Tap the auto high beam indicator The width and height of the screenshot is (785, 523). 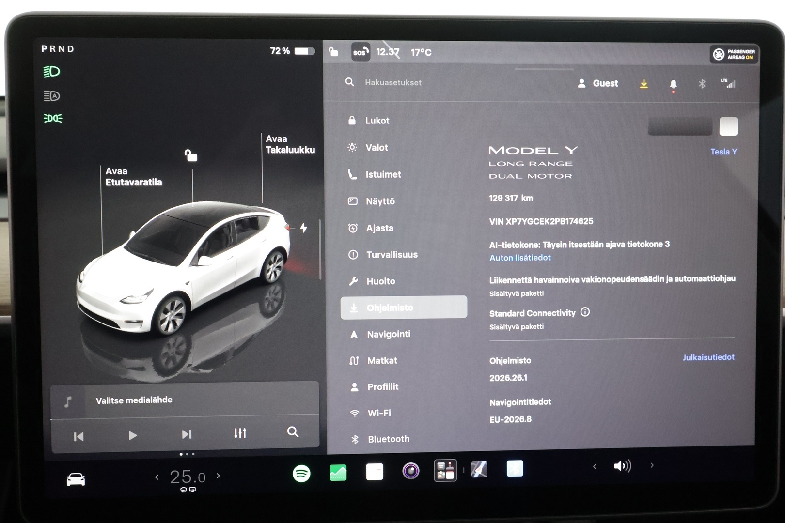coord(51,96)
